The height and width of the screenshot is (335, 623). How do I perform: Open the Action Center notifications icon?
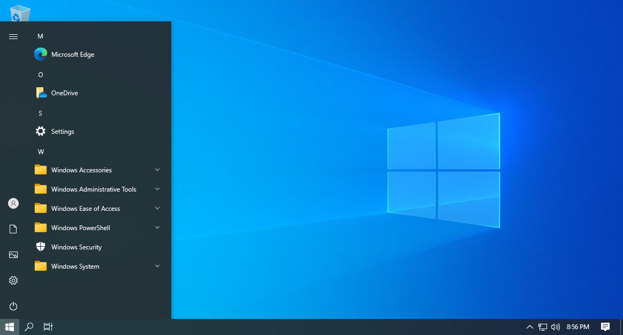coord(605,327)
